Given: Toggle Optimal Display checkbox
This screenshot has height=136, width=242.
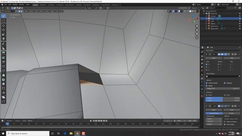Looking at the screenshot, I should (x=225, y=122).
